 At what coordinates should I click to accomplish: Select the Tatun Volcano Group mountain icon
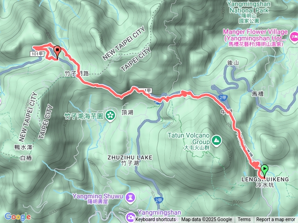click(x=217, y=140)
